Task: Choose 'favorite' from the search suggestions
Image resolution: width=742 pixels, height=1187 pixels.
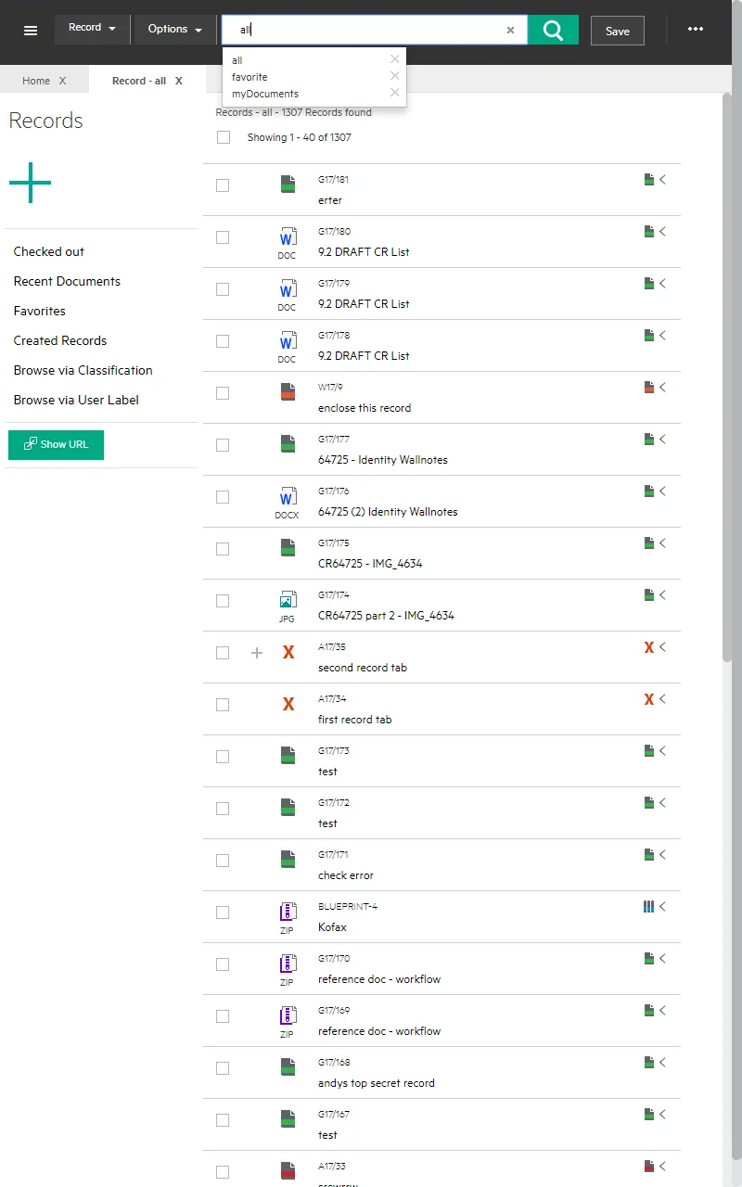Action: tap(249, 77)
